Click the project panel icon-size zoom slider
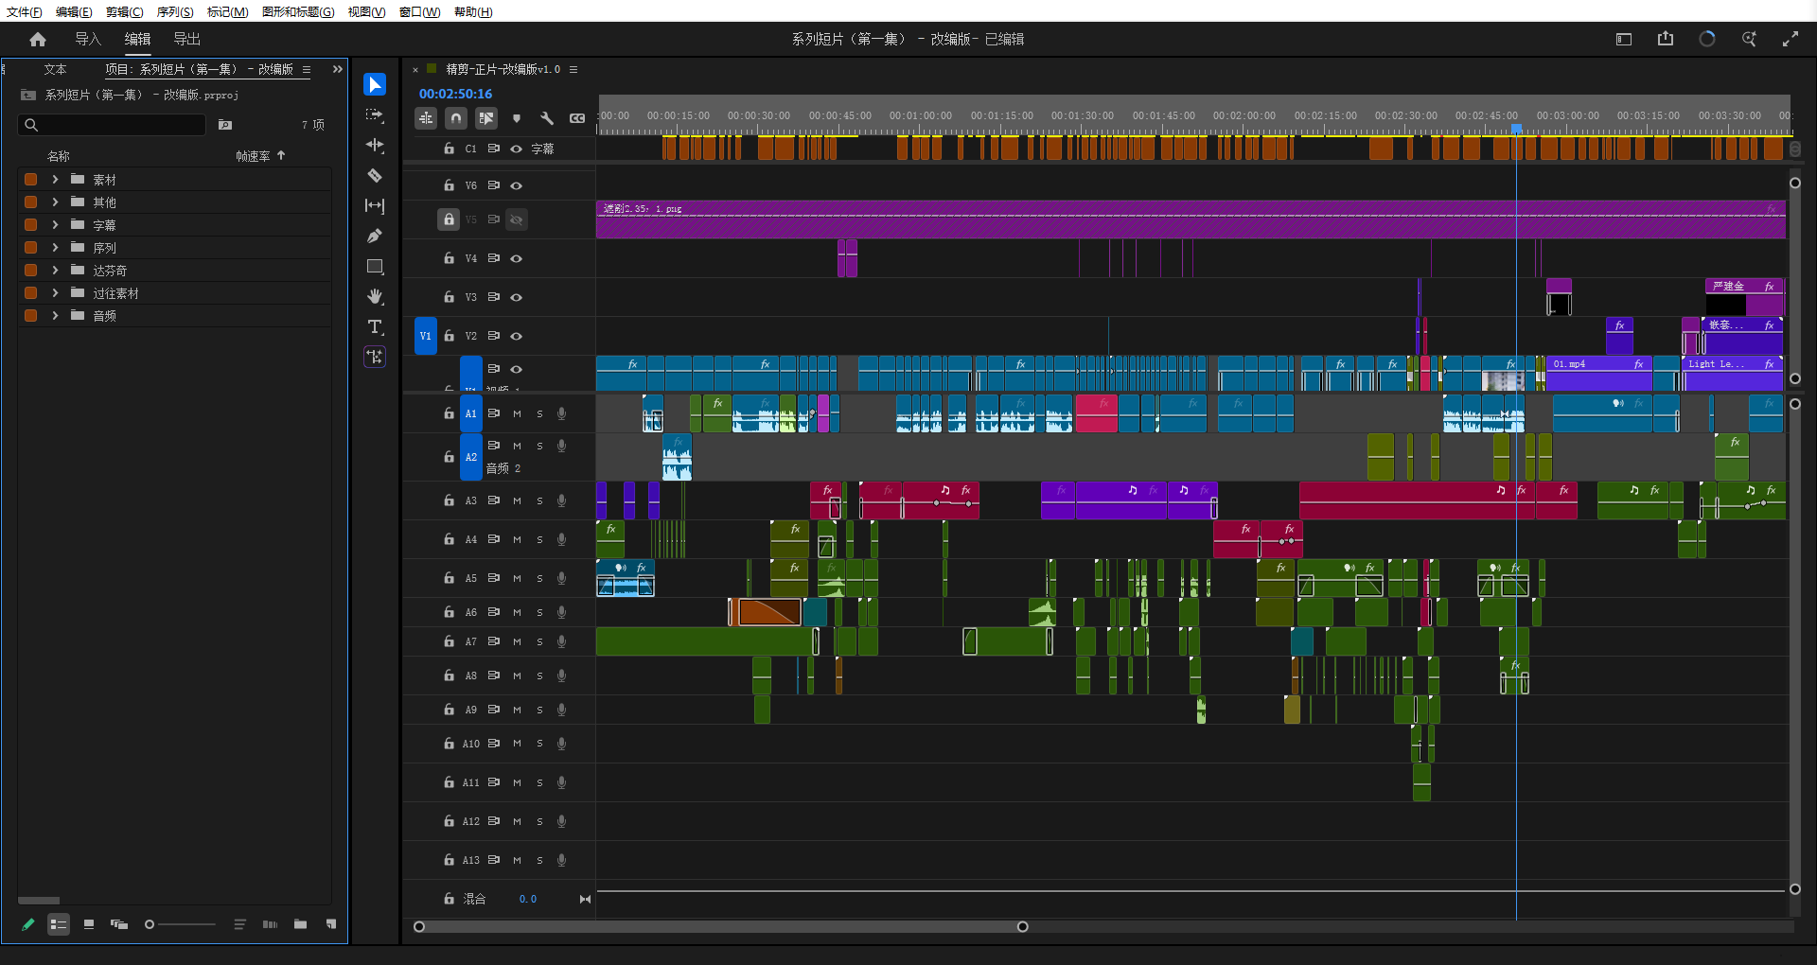Image resolution: width=1817 pixels, height=965 pixels. [x=180, y=924]
